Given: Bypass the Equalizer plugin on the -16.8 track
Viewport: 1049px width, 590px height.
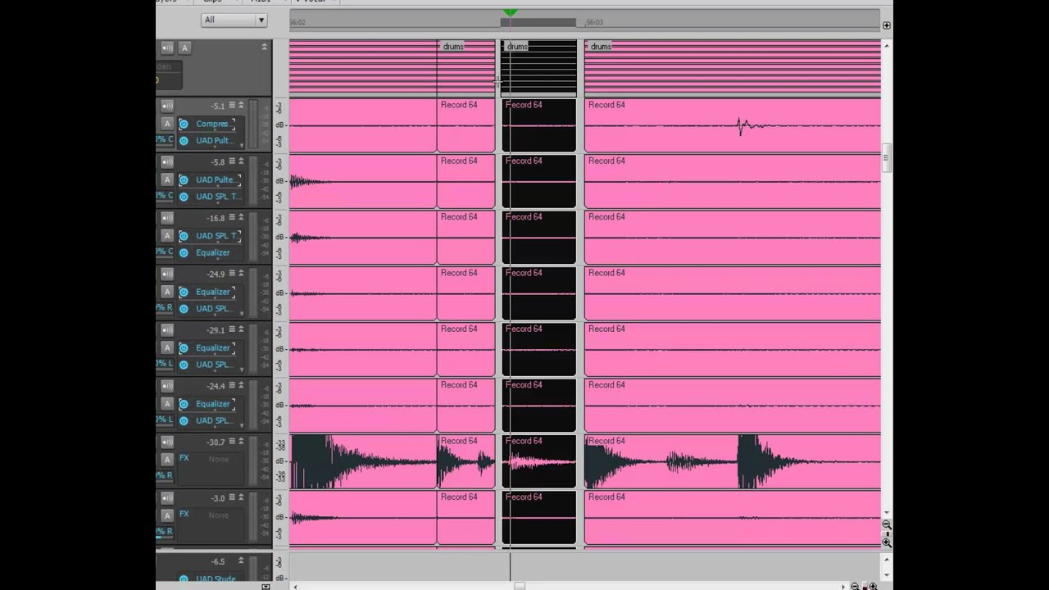Looking at the screenshot, I should [x=184, y=252].
